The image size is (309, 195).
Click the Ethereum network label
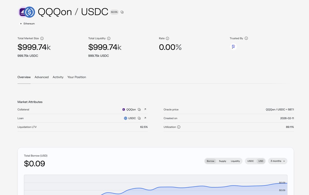[x=29, y=24]
